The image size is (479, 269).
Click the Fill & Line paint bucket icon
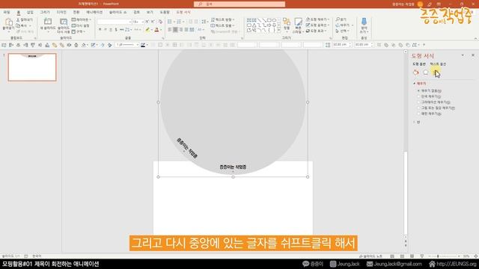tap(416, 72)
